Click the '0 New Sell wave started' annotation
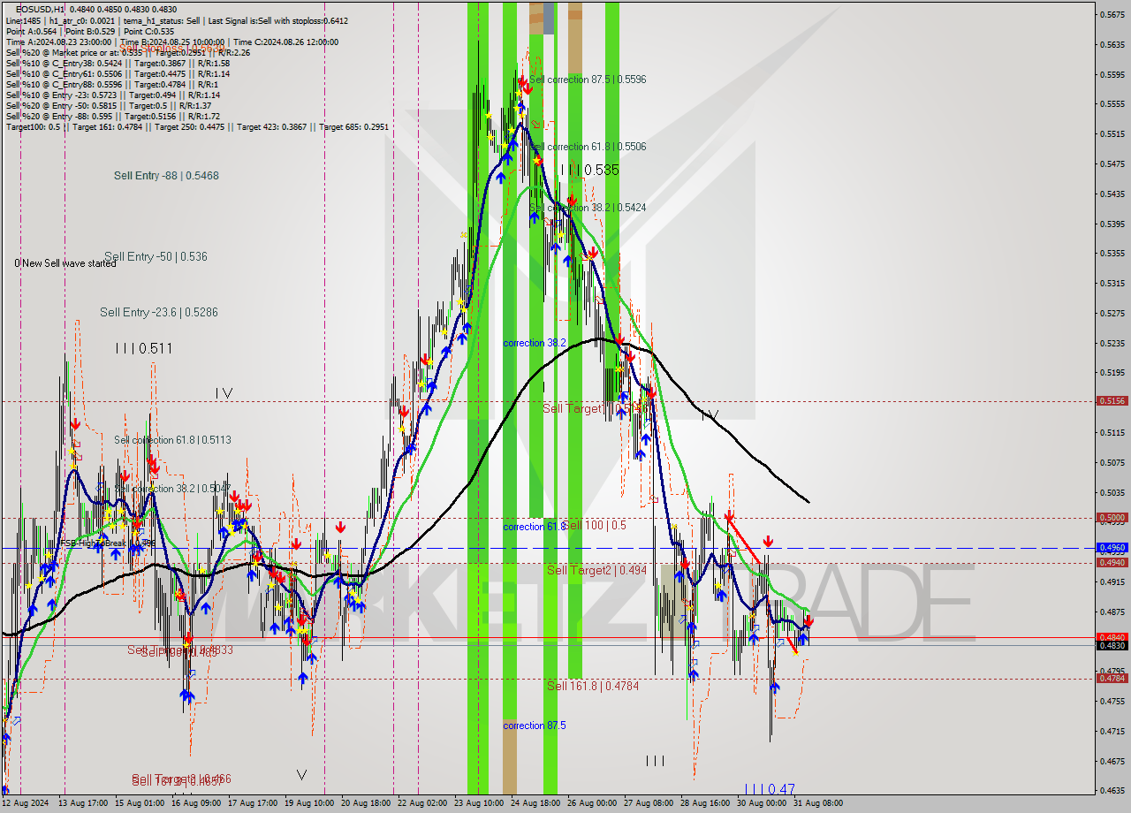This screenshot has width=1131, height=813. (65, 263)
